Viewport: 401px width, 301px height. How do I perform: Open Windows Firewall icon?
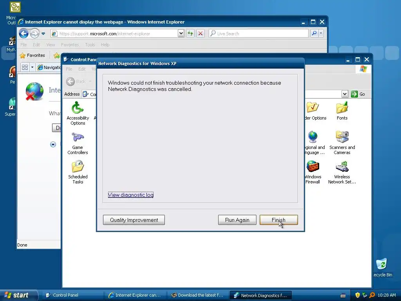[x=313, y=172]
